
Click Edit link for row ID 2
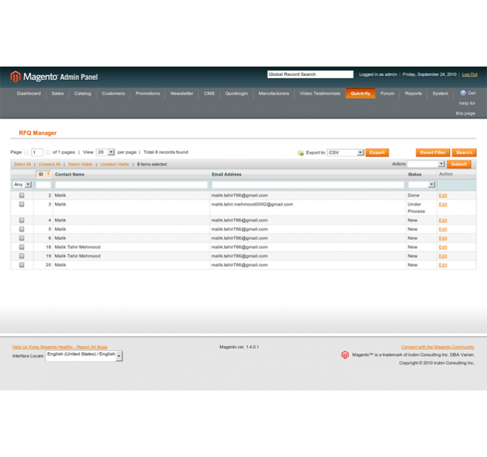click(443, 196)
